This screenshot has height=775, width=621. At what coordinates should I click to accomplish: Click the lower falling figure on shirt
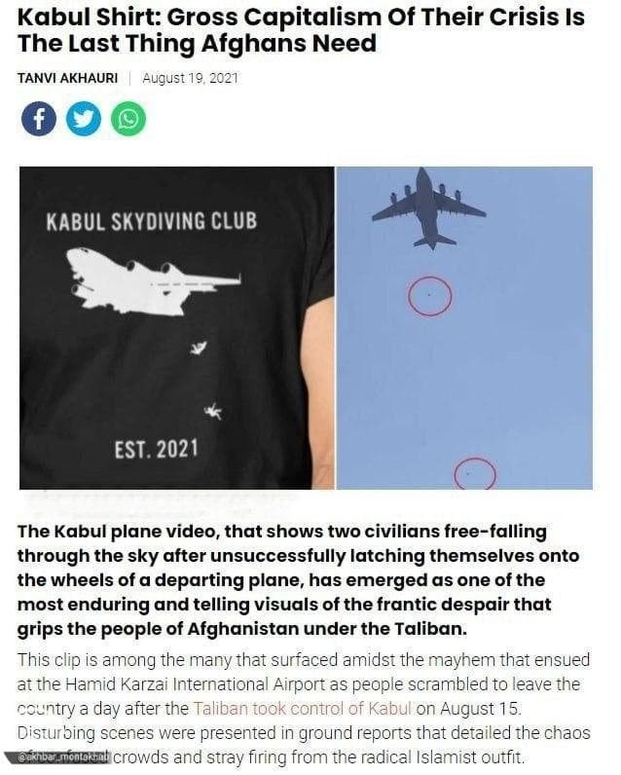click(x=214, y=412)
